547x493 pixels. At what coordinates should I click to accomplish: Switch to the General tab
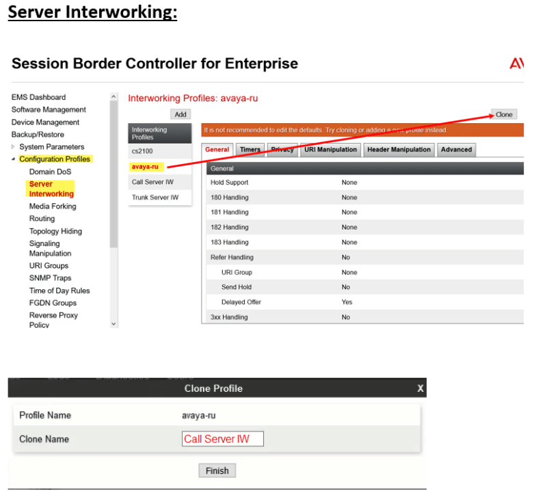coord(217,150)
